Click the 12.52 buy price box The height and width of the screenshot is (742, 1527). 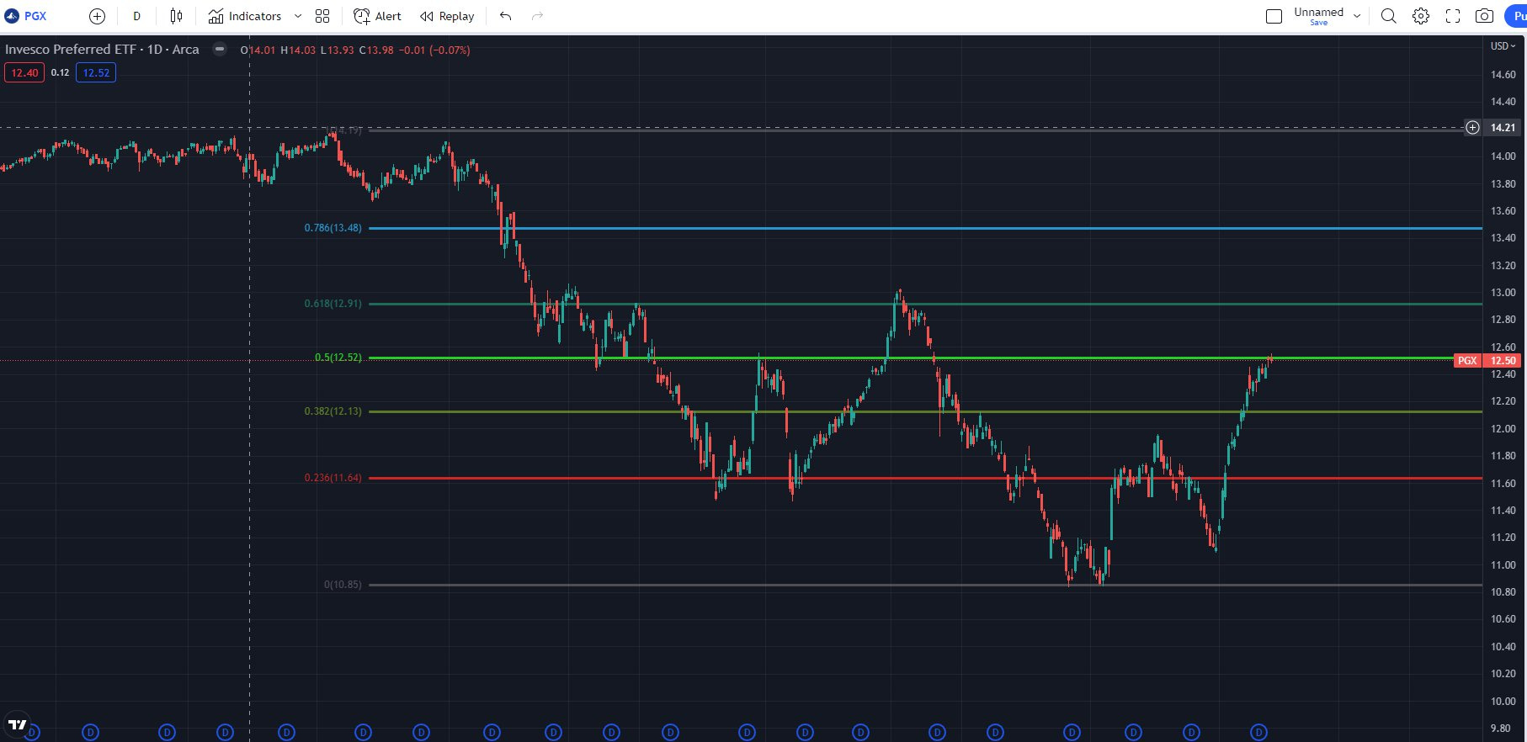[x=96, y=72]
